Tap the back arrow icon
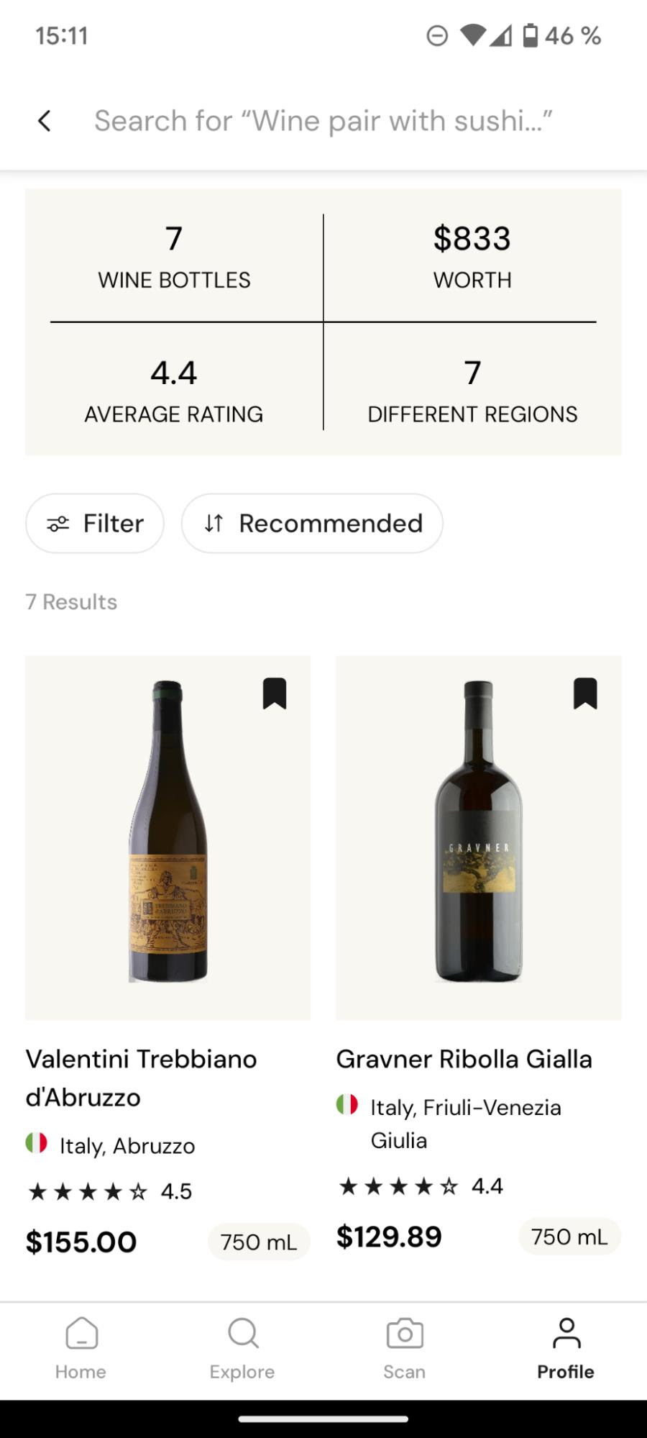Screen dimensions: 647x1438 [45, 121]
